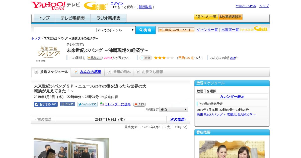This screenshot has height=158, width=301.
Task: Click the 2019年1月16日 22時00分 schedule entry
Action: click(223, 110)
